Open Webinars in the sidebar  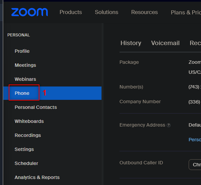point(25,79)
